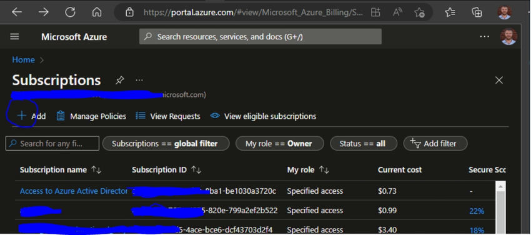View site info via padlock icon
The height and width of the screenshot is (235, 531).
tap(129, 12)
